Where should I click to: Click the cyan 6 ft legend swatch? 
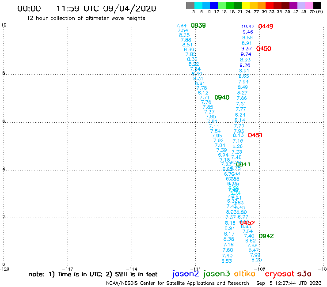point(198,5)
